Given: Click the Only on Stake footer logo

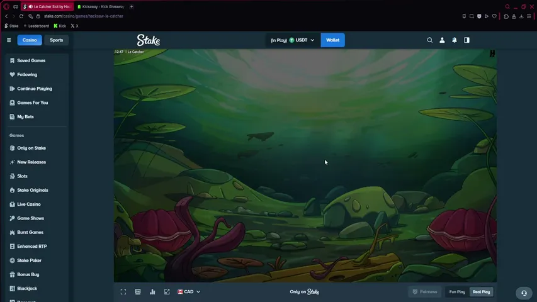Looking at the screenshot, I should tap(305, 292).
